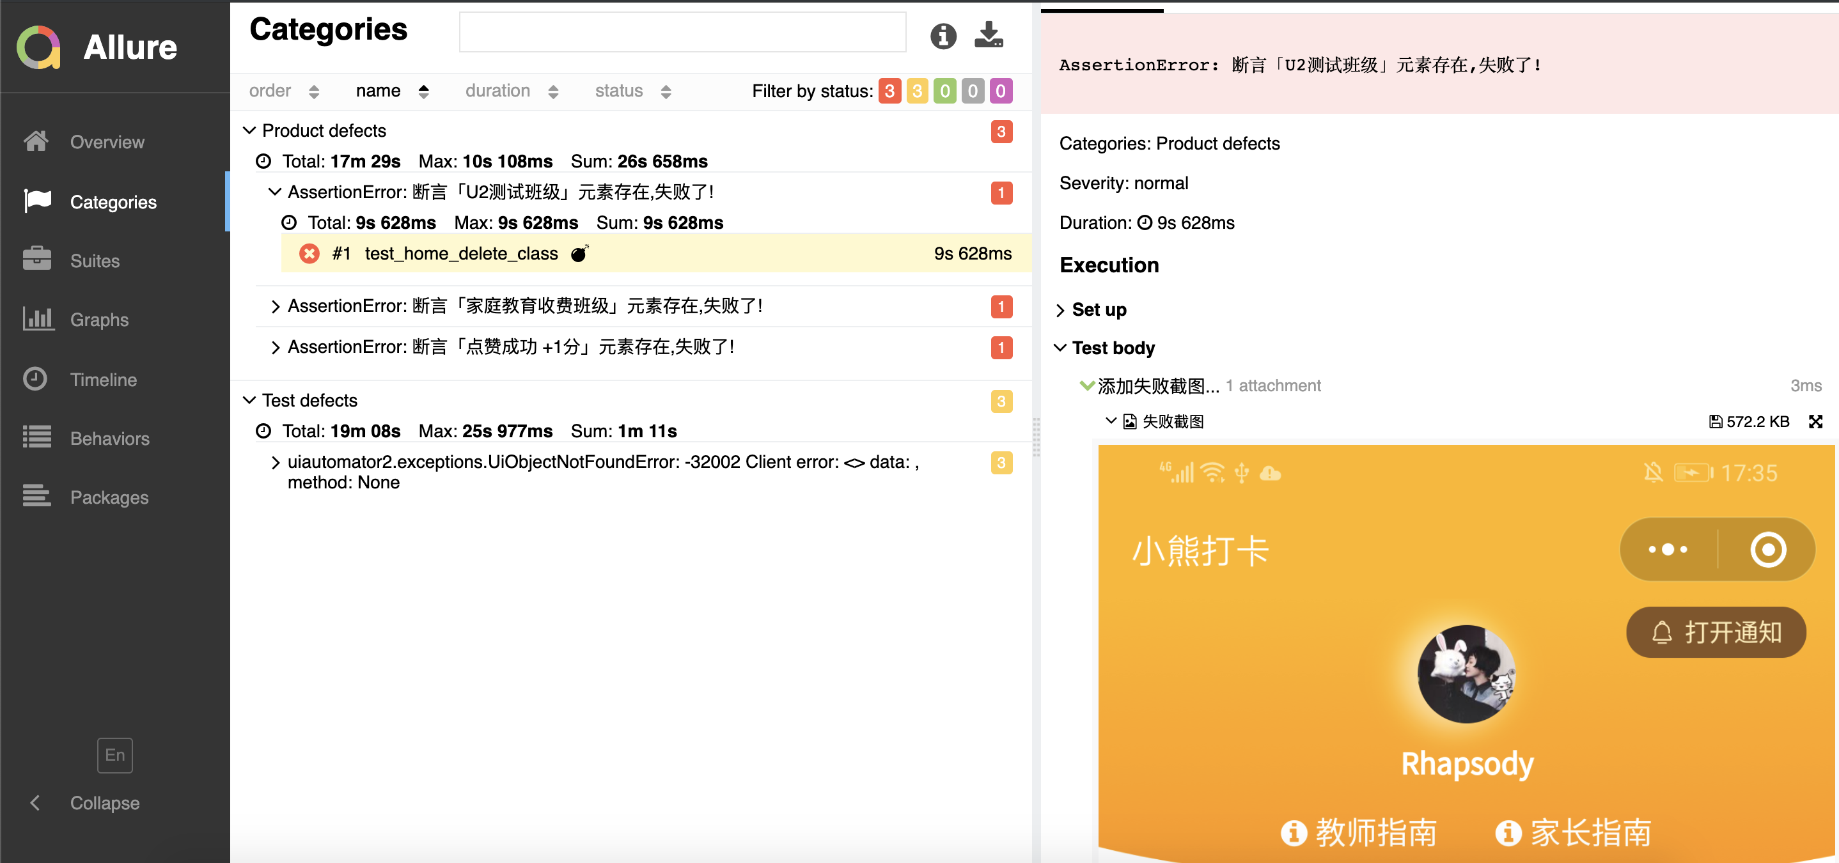Click the AssertionError message in red banner

[x=1300, y=65]
